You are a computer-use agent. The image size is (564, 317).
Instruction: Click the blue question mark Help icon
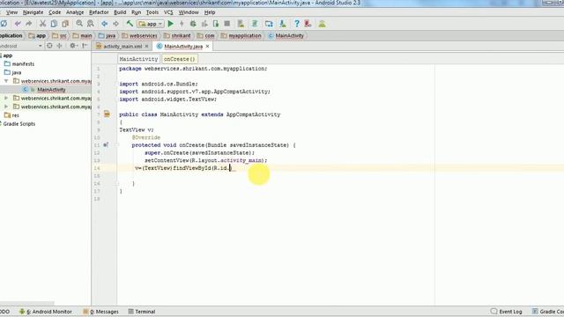[x=296, y=24]
